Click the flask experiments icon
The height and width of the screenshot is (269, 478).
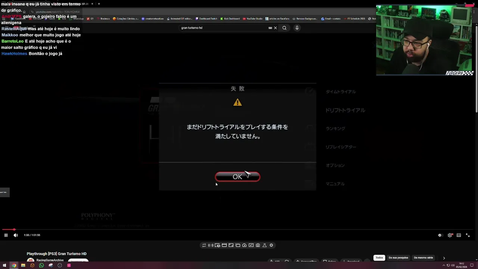[x=264, y=245]
